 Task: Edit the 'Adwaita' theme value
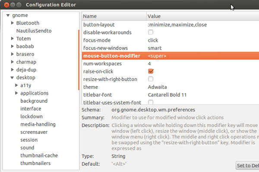click(x=157, y=87)
